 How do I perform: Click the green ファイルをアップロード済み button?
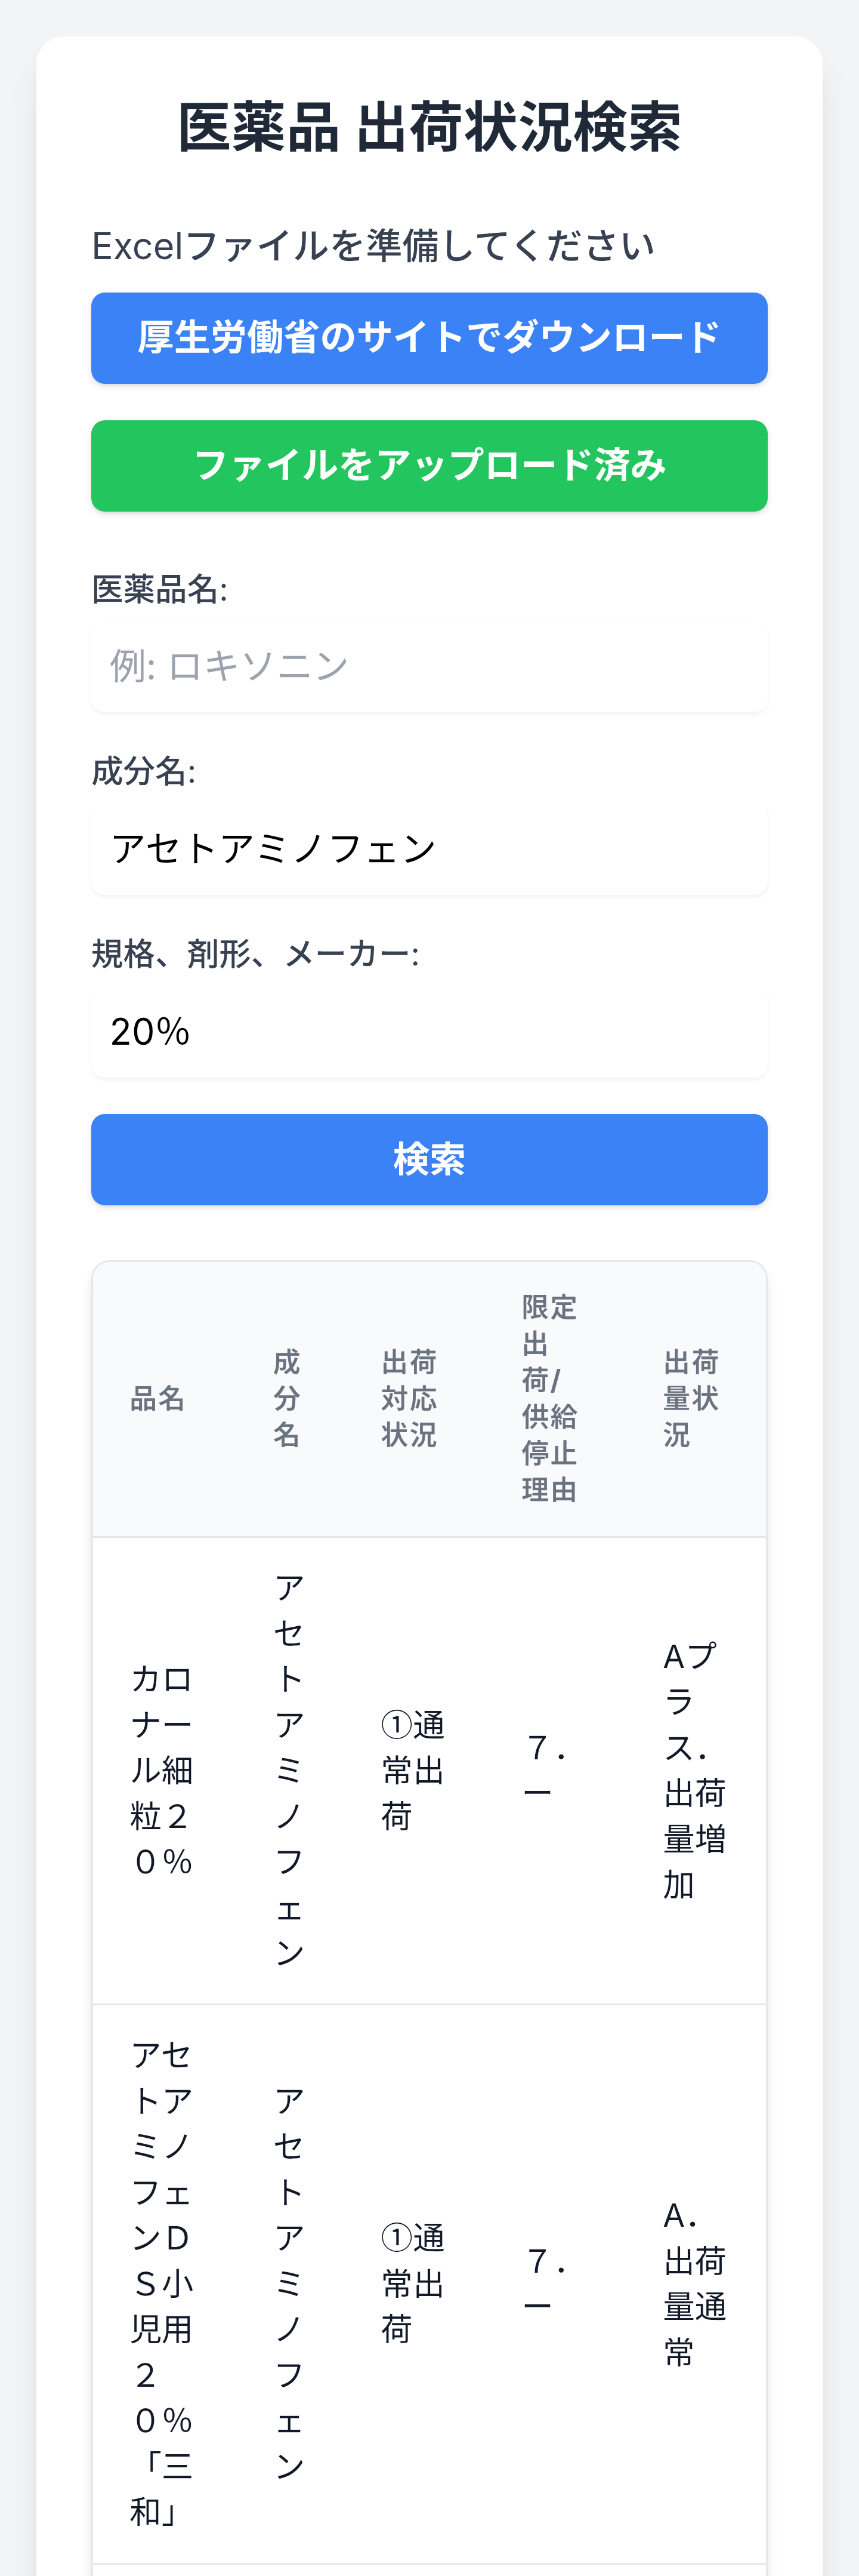[429, 466]
